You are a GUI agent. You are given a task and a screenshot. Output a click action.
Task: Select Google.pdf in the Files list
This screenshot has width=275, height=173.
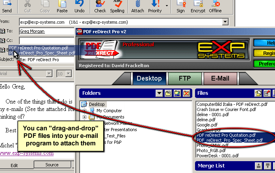point(207,125)
